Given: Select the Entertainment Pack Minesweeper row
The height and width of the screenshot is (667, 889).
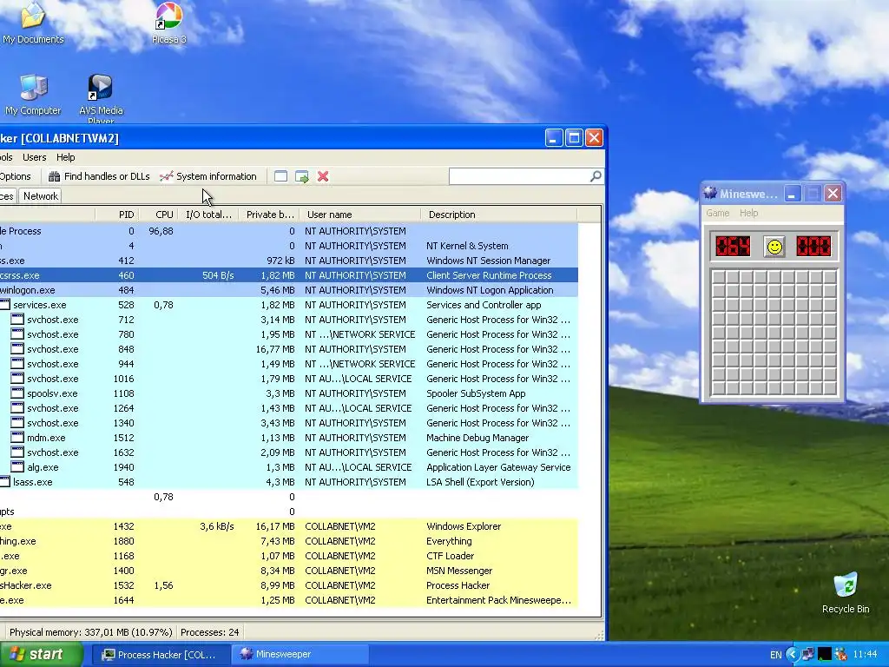Looking at the screenshot, I should pyautogui.click(x=288, y=599).
